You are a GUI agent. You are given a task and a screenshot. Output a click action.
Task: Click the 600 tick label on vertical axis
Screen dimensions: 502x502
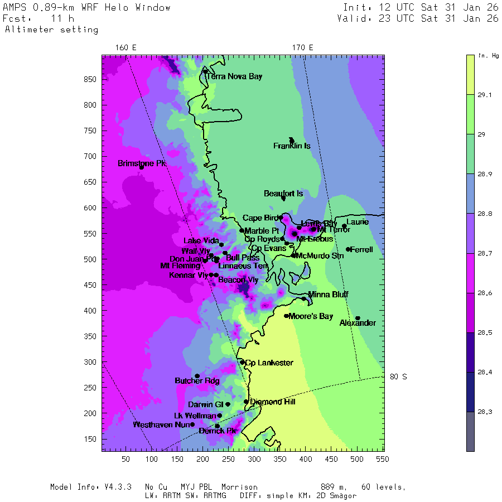pos(90,208)
